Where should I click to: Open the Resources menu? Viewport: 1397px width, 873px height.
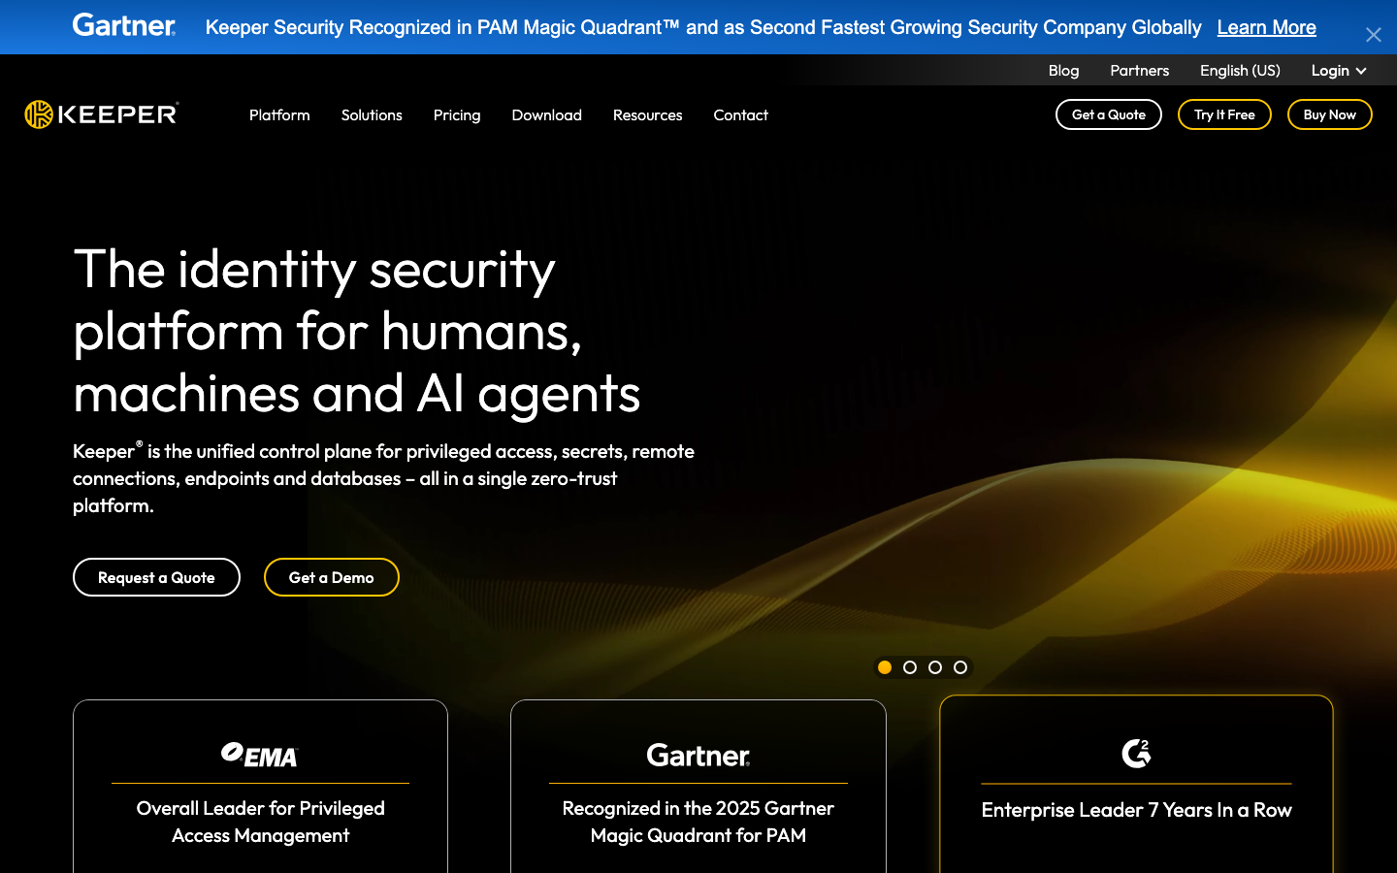[648, 114]
